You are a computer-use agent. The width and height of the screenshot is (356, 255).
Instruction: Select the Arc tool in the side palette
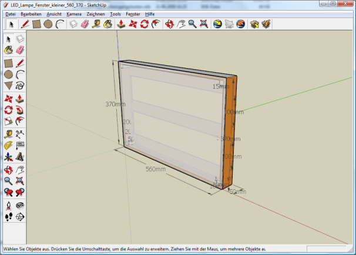20,75
